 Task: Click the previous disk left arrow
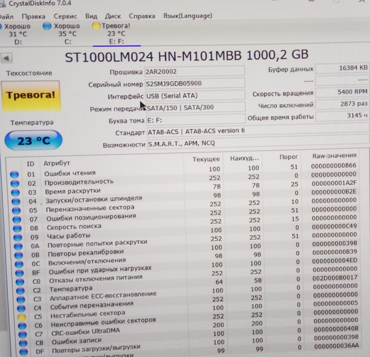pyautogui.click(x=7, y=58)
